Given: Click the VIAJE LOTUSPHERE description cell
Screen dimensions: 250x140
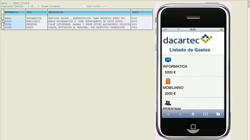Looking at the screenshot, I should pyautogui.click(x=89, y=24).
